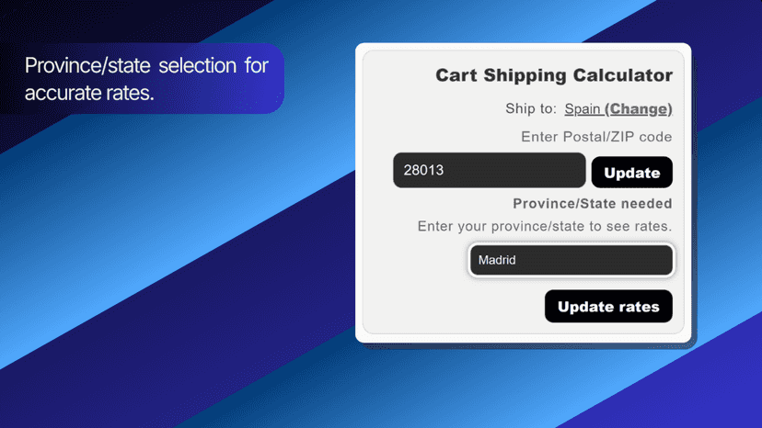
Task: Click the 28013 text in the ZIP field
Action: [x=423, y=170]
